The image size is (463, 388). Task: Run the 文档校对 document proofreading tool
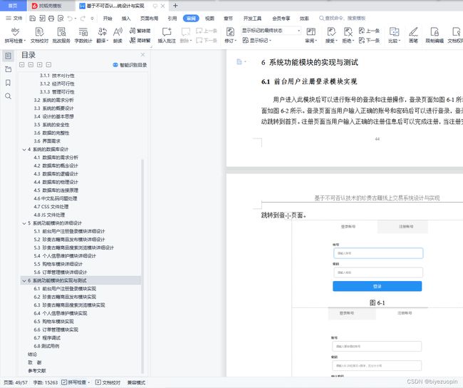point(39,35)
